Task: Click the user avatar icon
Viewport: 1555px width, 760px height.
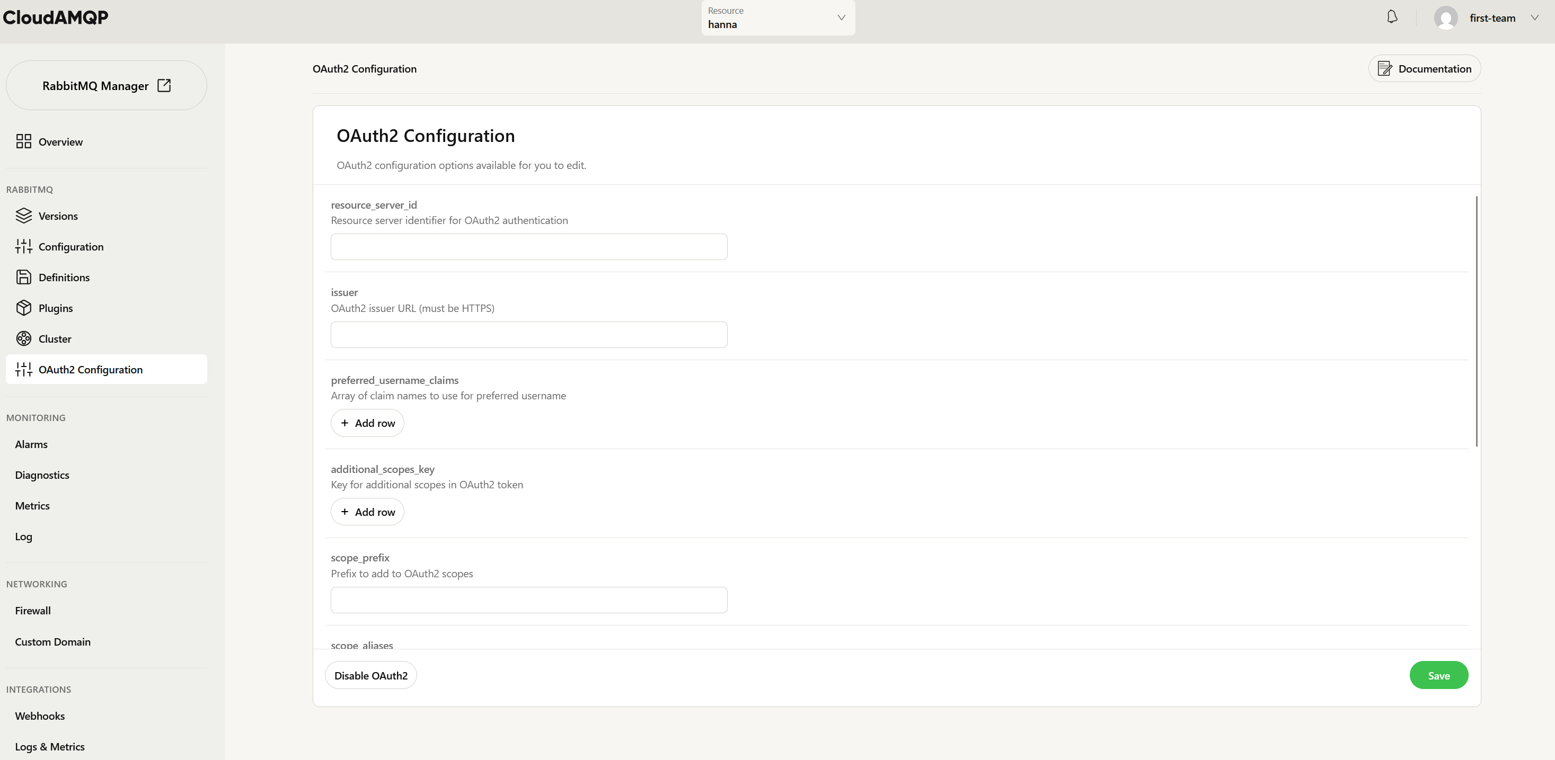Action: tap(1446, 17)
